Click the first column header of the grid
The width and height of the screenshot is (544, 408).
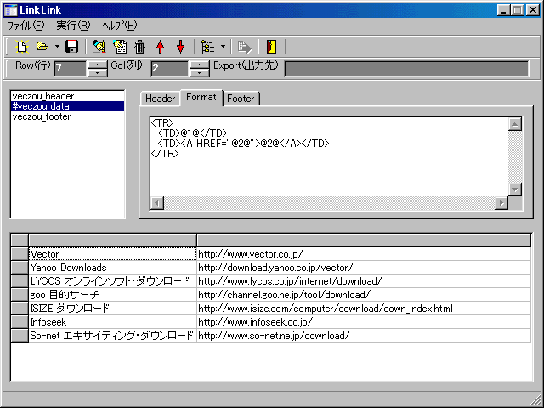point(112,241)
